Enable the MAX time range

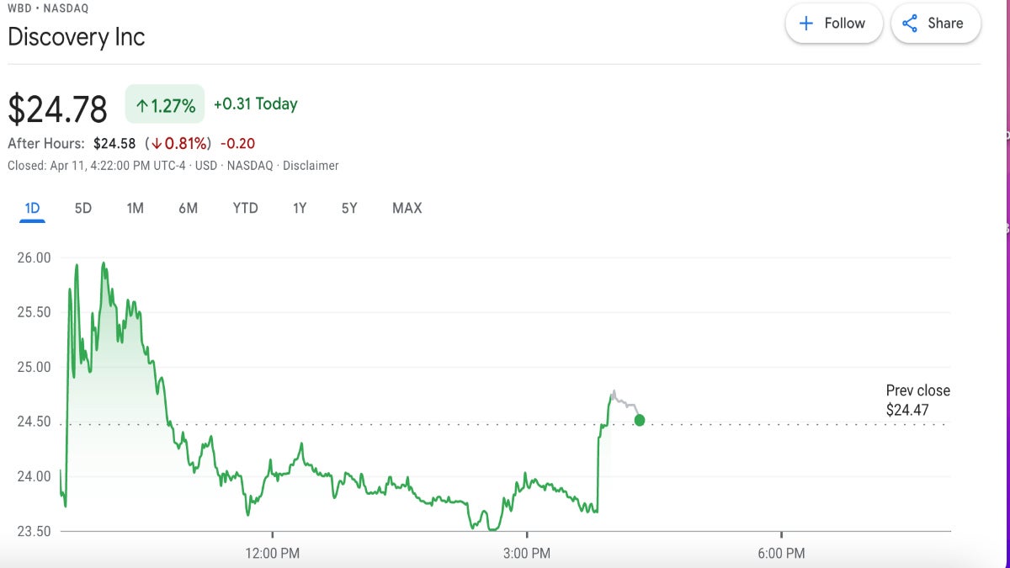tap(407, 208)
